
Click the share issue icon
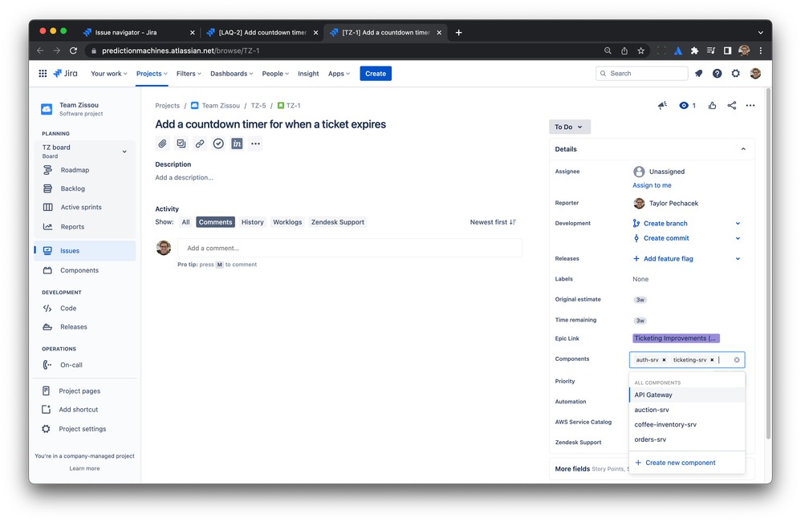(731, 106)
